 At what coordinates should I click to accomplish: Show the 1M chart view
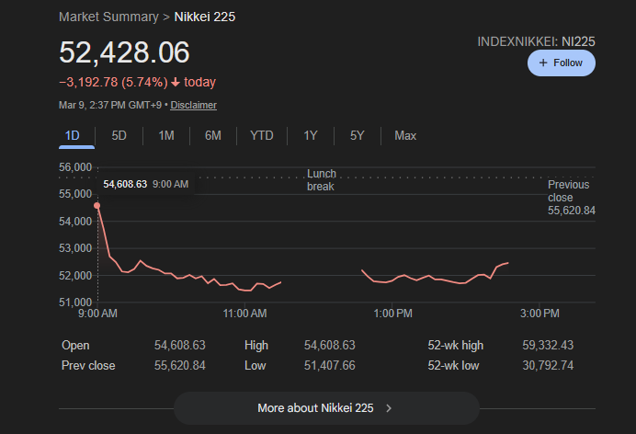pos(165,135)
